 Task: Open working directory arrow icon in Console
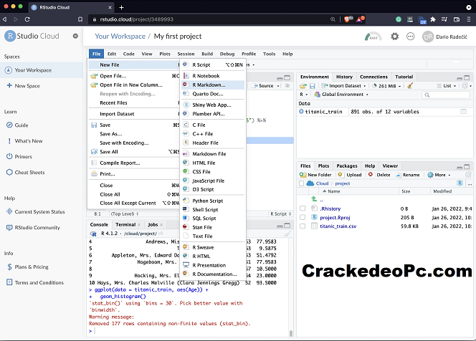click(x=161, y=234)
